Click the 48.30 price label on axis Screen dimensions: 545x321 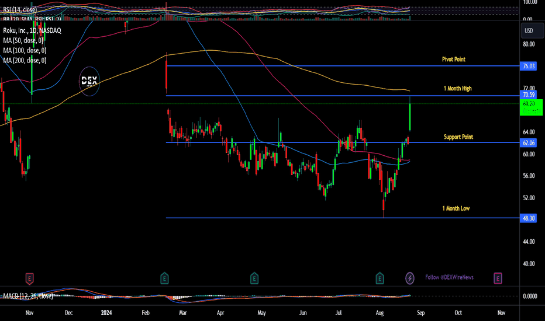tap(528, 218)
